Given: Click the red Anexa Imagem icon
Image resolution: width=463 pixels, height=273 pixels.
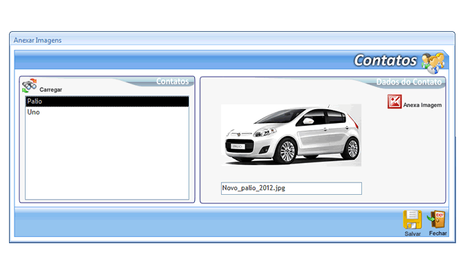Looking at the screenshot, I should point(395,102).
